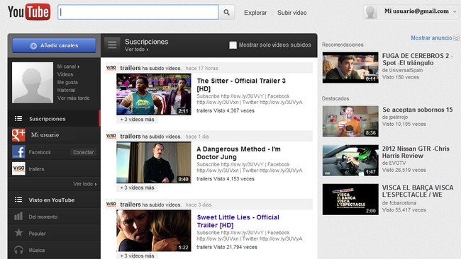Click the YouTube logo
The width and height of the screenshot is (461, 259).
(x=29, y=12)
